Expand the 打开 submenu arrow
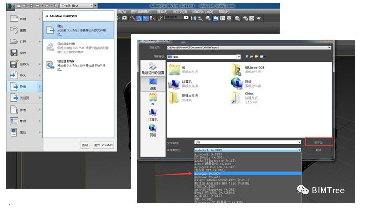This screenshot has height=209, width=366. 40,42
